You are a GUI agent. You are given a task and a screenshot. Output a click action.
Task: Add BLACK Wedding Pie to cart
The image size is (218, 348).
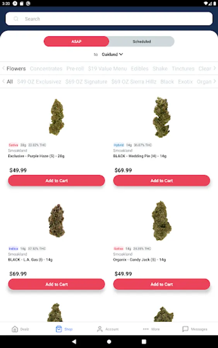[x=161, y=181]
